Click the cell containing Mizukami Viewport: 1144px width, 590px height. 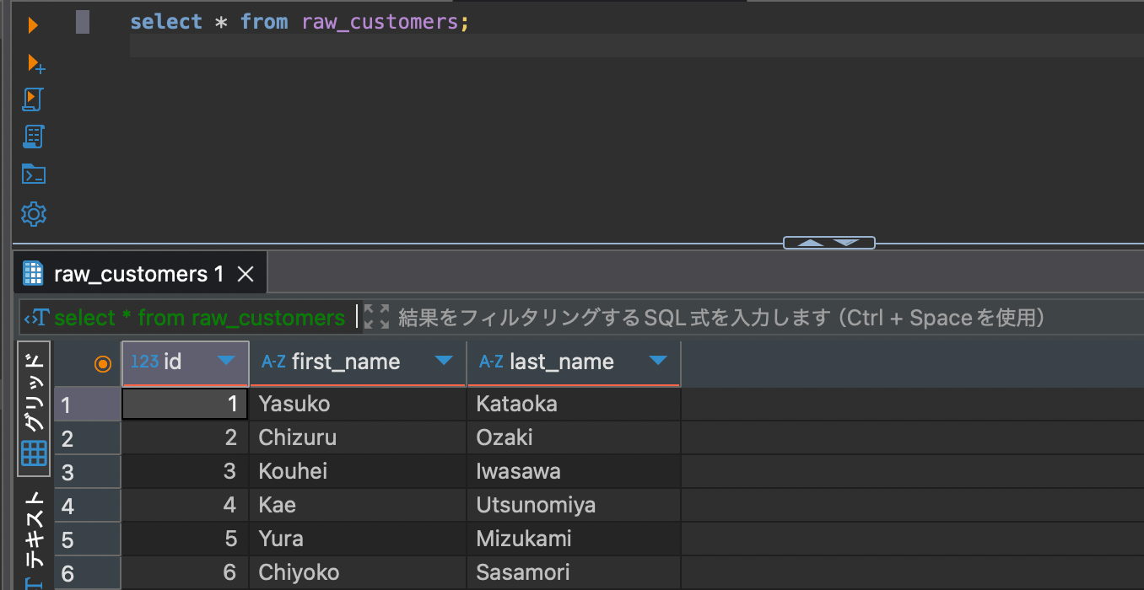[x=575, y=539]
